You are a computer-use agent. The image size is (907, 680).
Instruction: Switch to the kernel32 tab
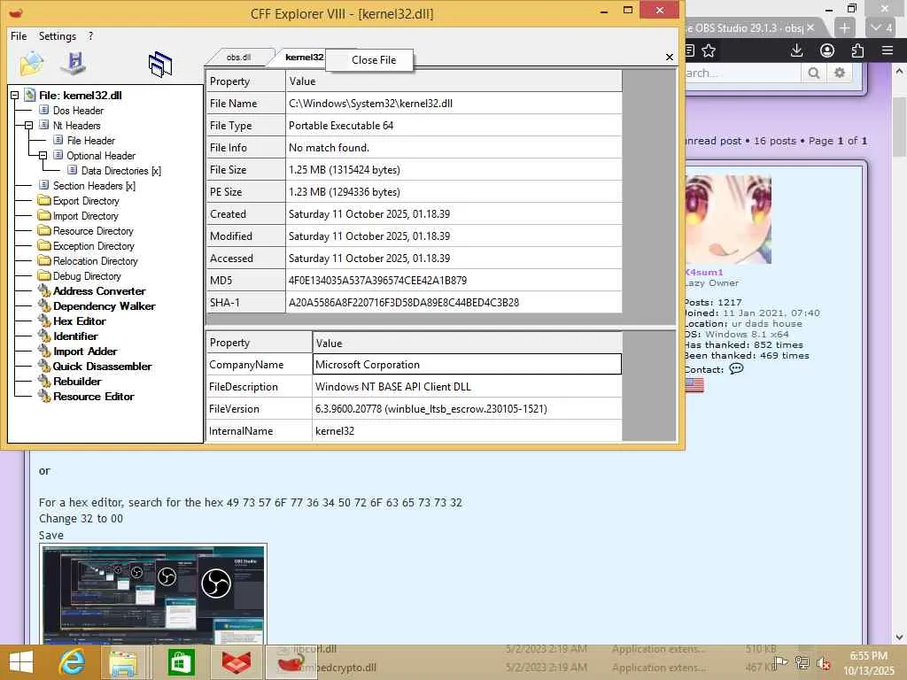pyautogui.click(x=304, y=58)
